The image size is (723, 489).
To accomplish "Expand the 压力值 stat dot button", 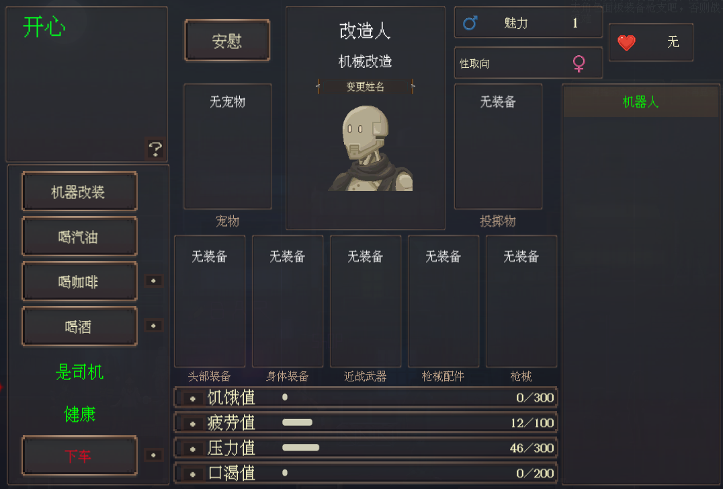I will [x=193, y=449].
